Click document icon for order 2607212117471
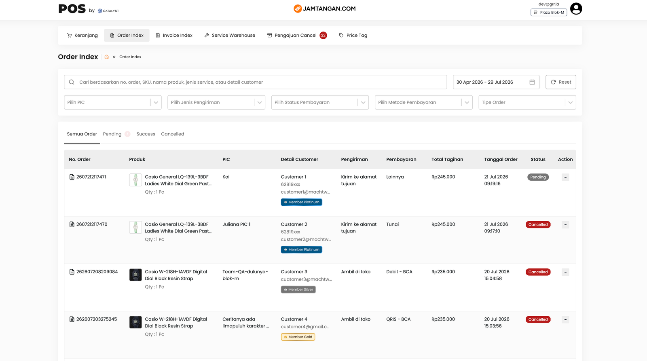This screenshot has height=361, width=647. (x=72, y=177)
